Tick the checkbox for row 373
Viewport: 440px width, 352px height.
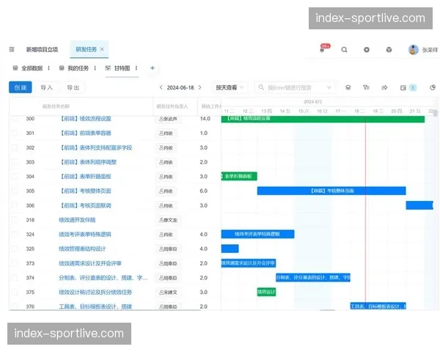[x=15, y=263]
